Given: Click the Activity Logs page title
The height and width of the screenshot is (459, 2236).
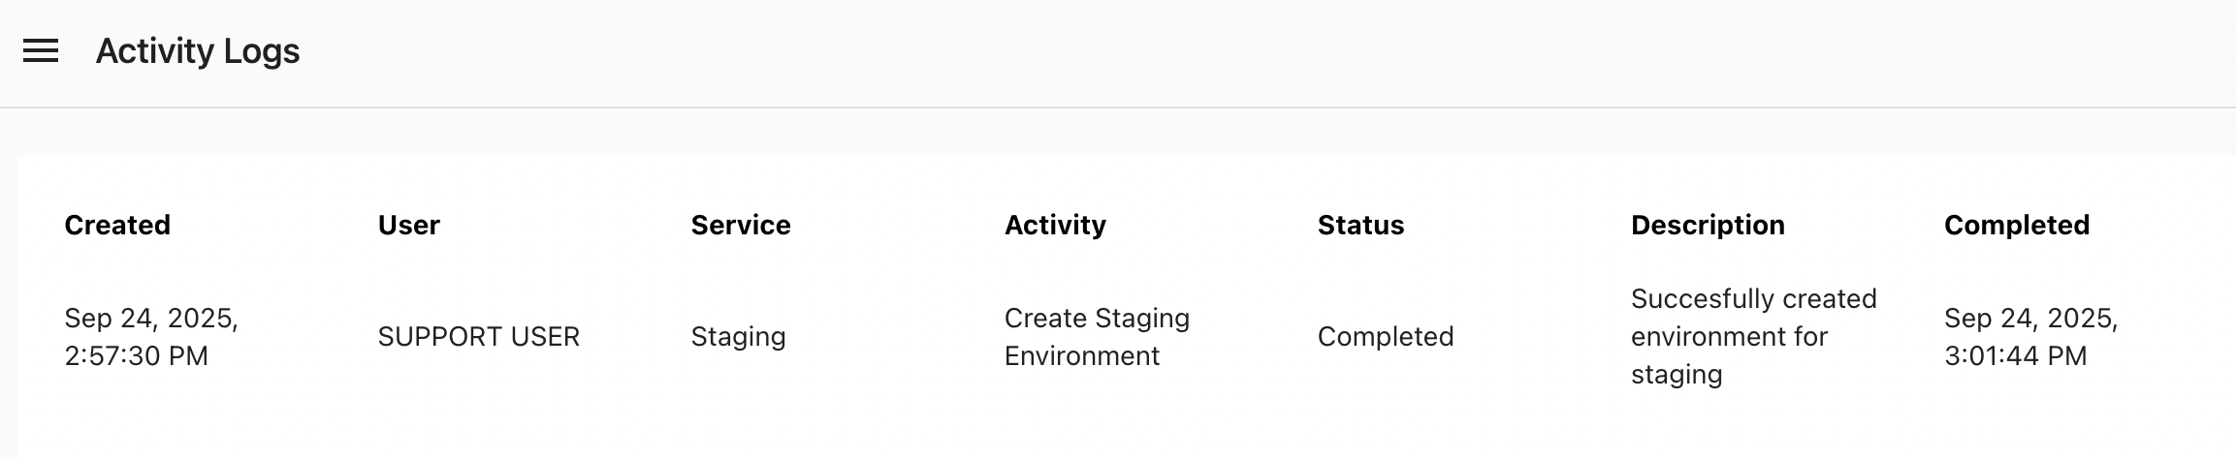Looking at the screenshot, I should click(x=198, y=51).
